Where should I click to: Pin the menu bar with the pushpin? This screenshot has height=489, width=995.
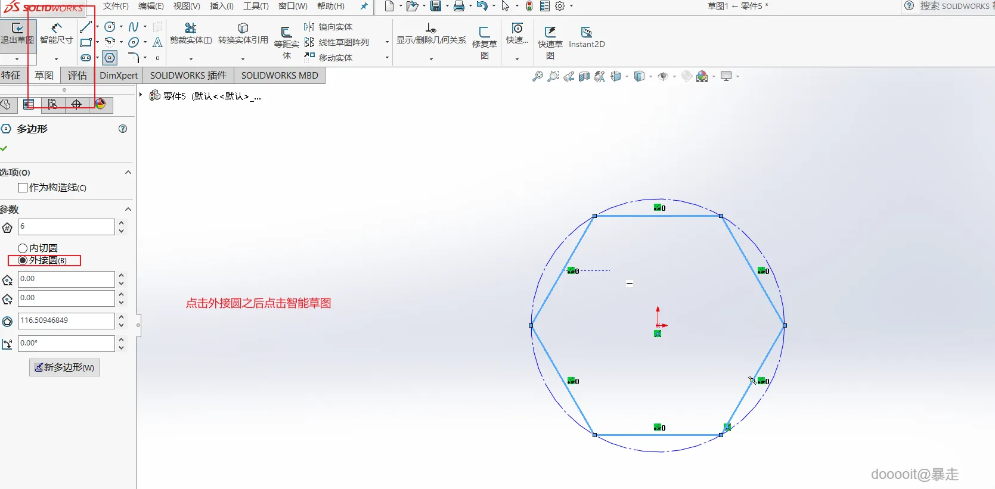click(364, 6)
